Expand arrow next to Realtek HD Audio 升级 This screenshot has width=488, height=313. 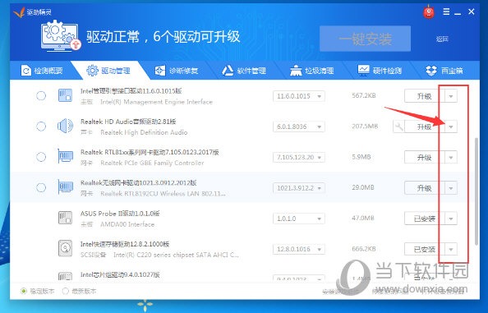[x=451, y=127]
